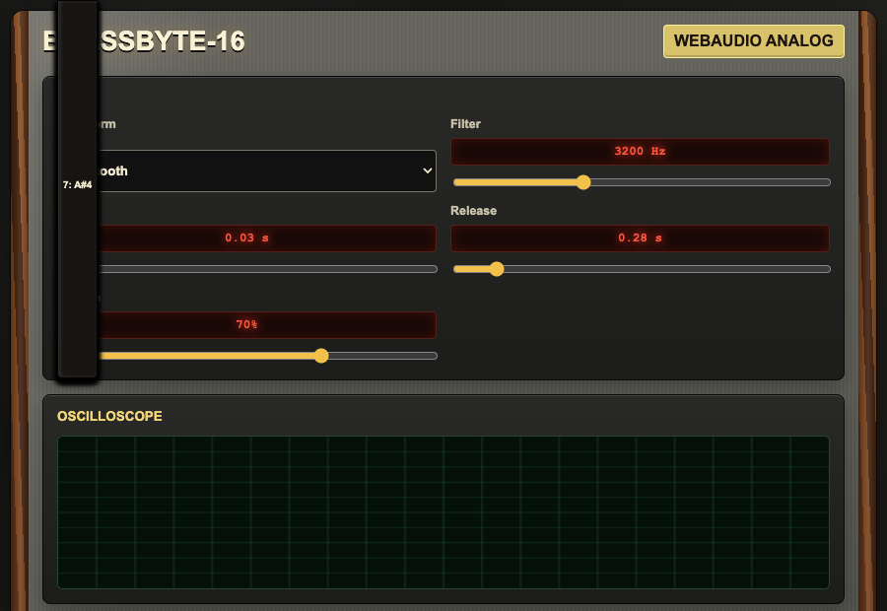This screenshot has width=887, height=611.
Task: Click the OSCILLOSCOPE heading
Action: [x=109, y=416]
